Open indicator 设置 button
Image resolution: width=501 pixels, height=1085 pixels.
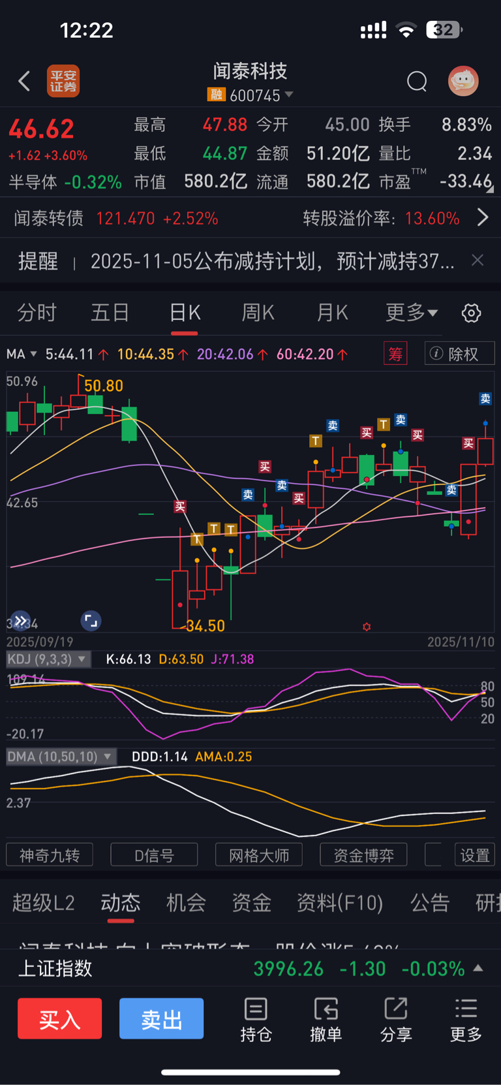pos(475,855)
